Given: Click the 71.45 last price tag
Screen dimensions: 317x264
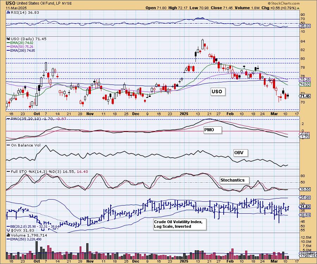Looking at the screenshot, I should click(x=305, y=96).
